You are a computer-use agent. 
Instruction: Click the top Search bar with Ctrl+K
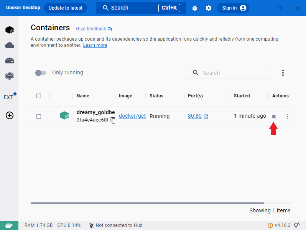tap(141, 8)
